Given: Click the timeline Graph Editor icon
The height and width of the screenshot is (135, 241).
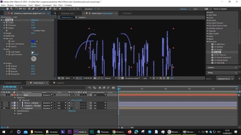Looking at the screenshot, I should 113,88.
